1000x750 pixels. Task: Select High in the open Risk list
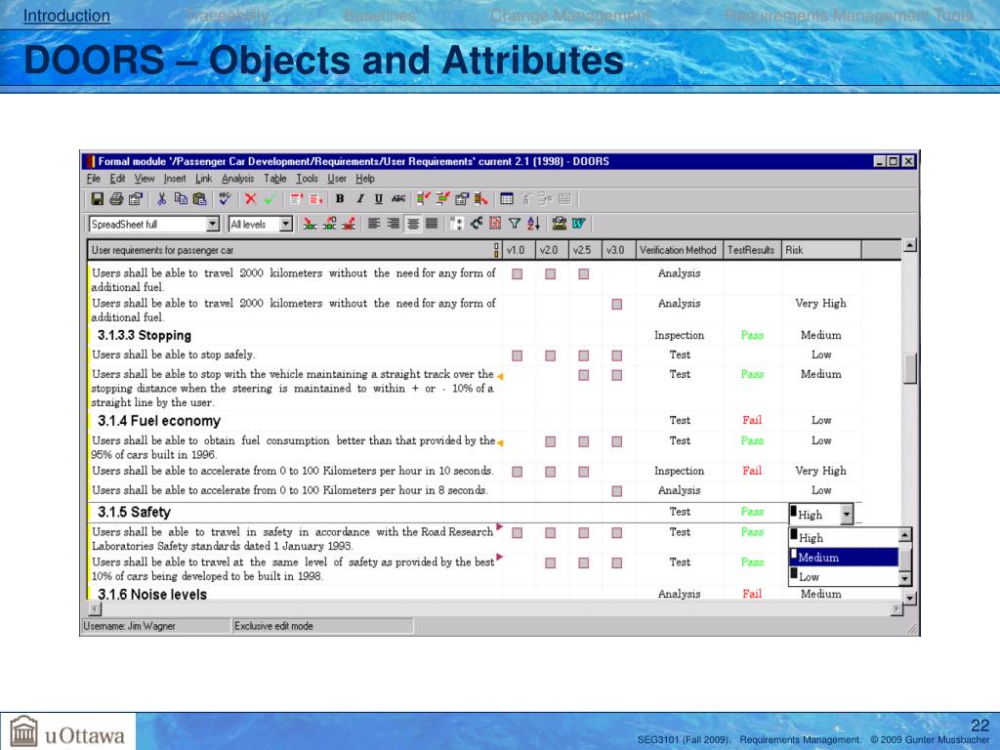(x=844, y=538)
